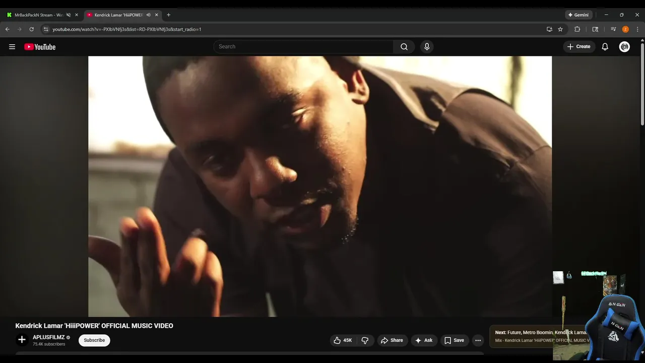Subscribe to APLUSFILMZ
Image resolution: width=645 pixels, height=363 pixels.
click(x=94, y=340)
